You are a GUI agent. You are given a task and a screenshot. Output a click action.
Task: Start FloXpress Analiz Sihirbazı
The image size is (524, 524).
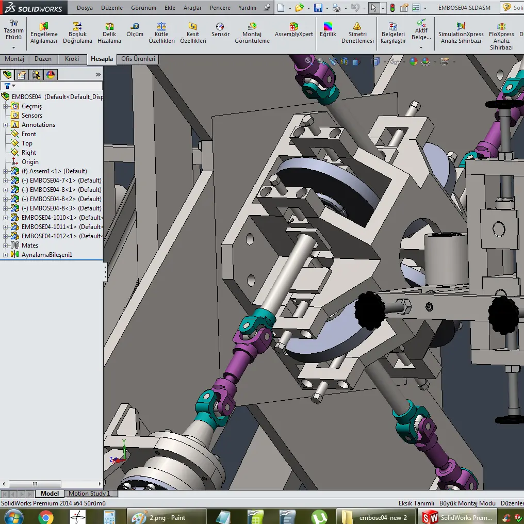tap(501, 36)
